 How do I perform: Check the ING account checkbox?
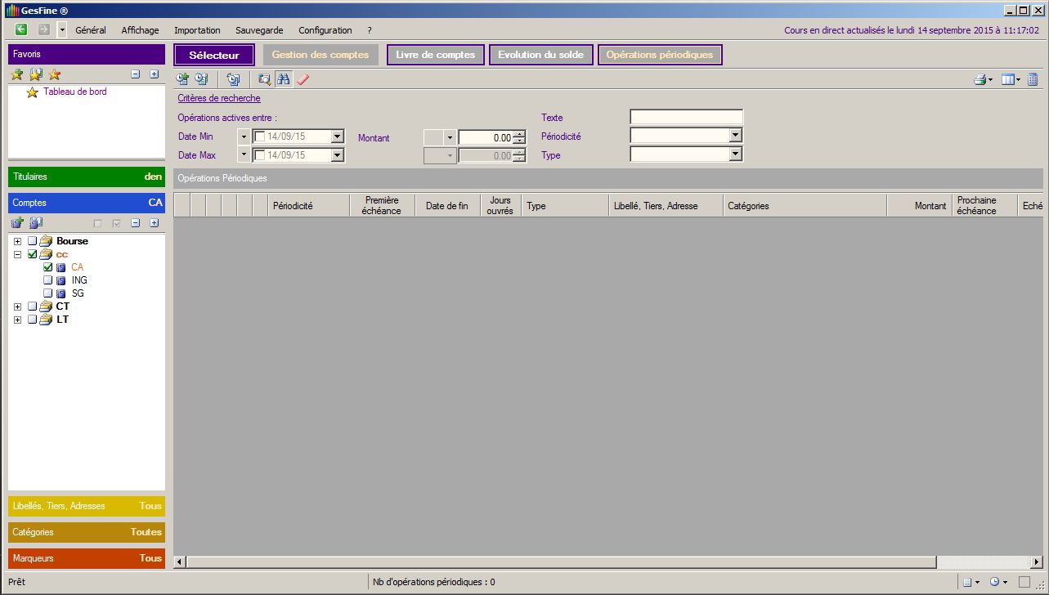(47, 280)
